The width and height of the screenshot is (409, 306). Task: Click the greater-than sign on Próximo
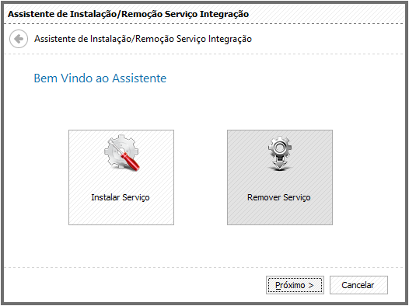pyautogui.click(x=310, y=286)
